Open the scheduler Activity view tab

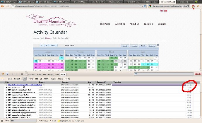coord(152,46)
